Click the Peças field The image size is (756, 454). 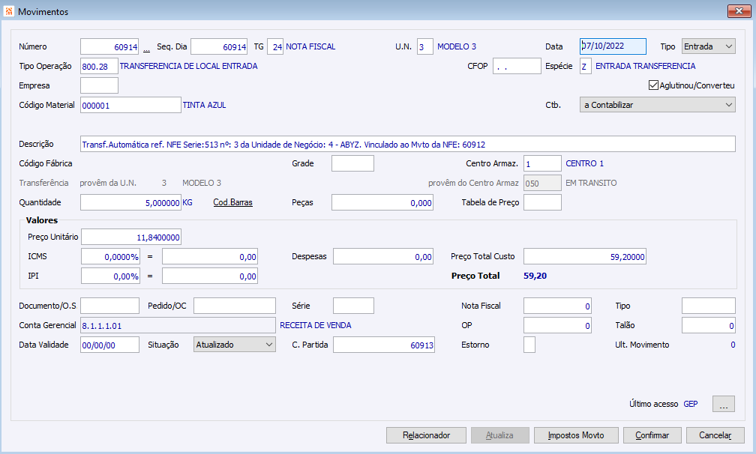coord(382,202)
